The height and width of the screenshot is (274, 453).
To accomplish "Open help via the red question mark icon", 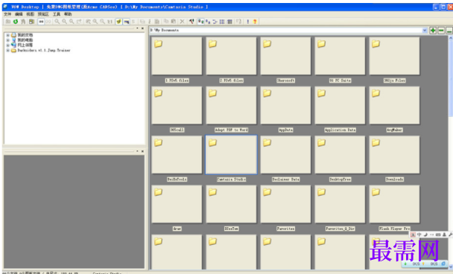I will tap(255, 22).
